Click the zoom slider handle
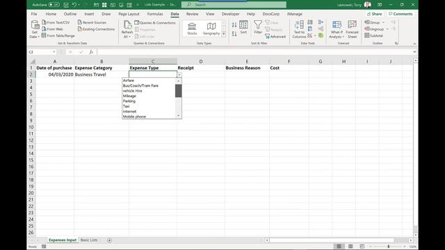 point(388,247)
